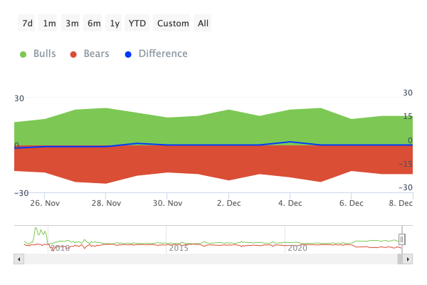Screen dimensions: 427x285
Task: Choose the 3m range option
Action: (70, 24)
